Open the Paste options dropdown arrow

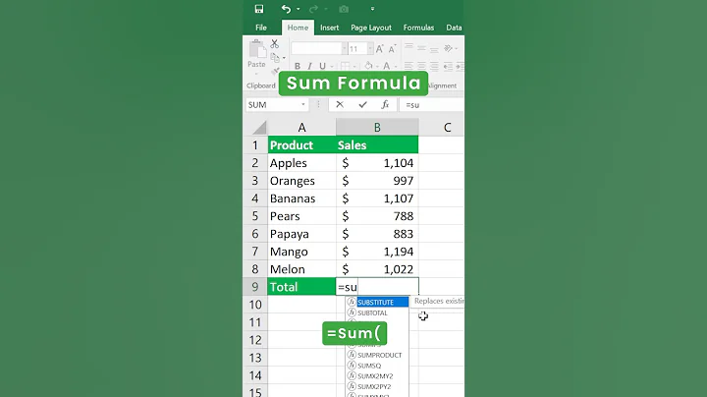(x=256, y=74)
